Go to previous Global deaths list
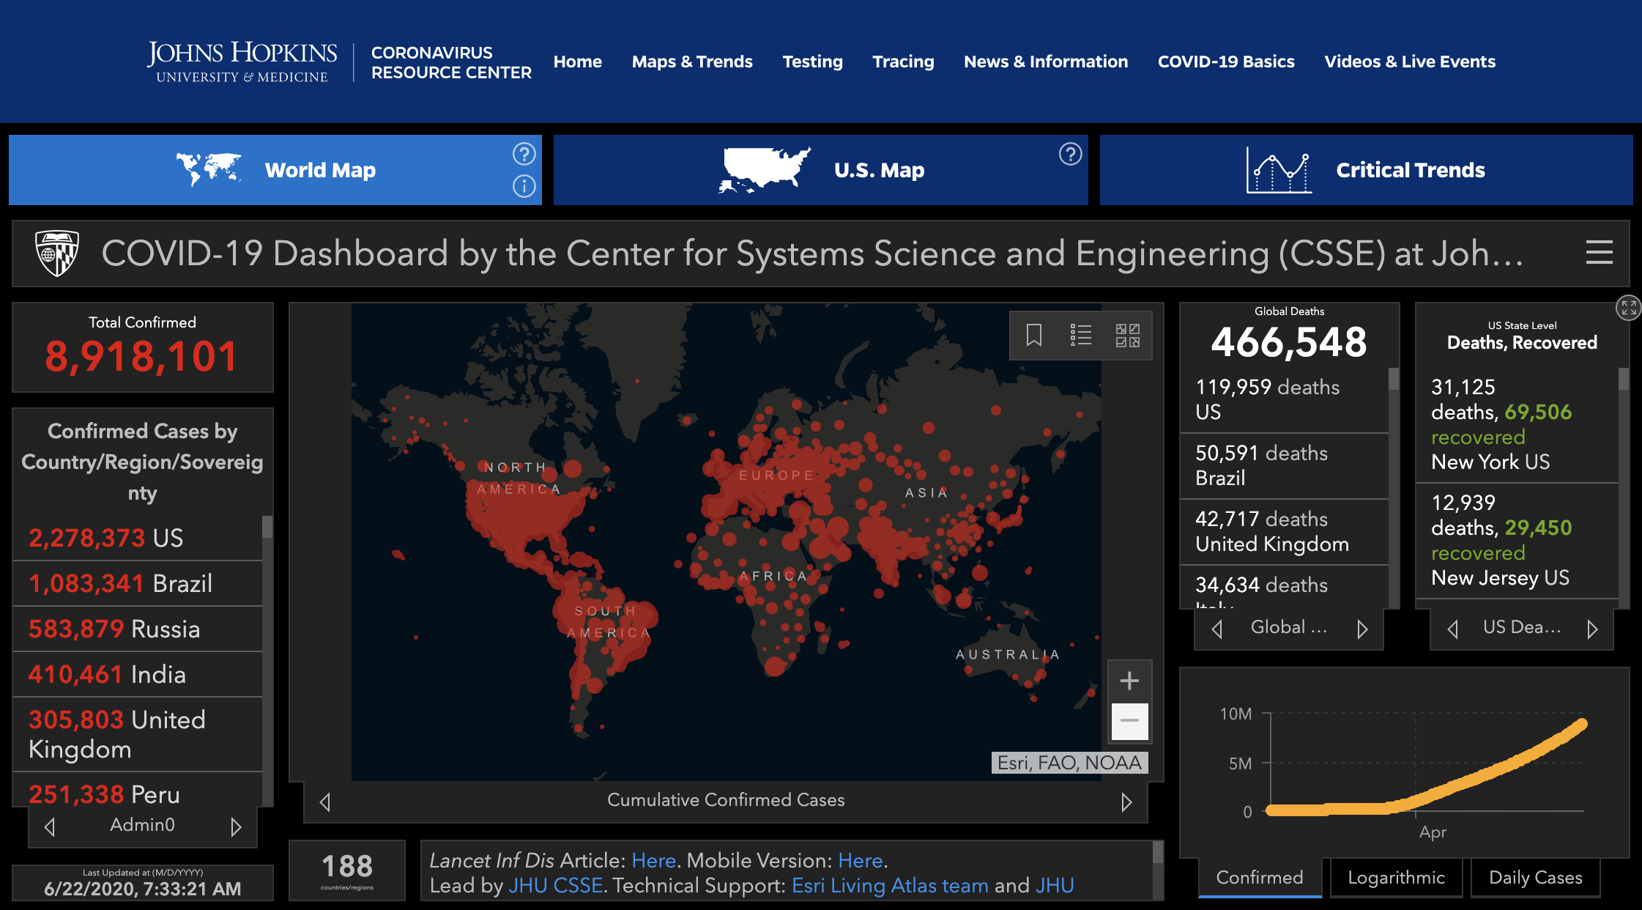1642x910 pixels. click(1217, 629)
